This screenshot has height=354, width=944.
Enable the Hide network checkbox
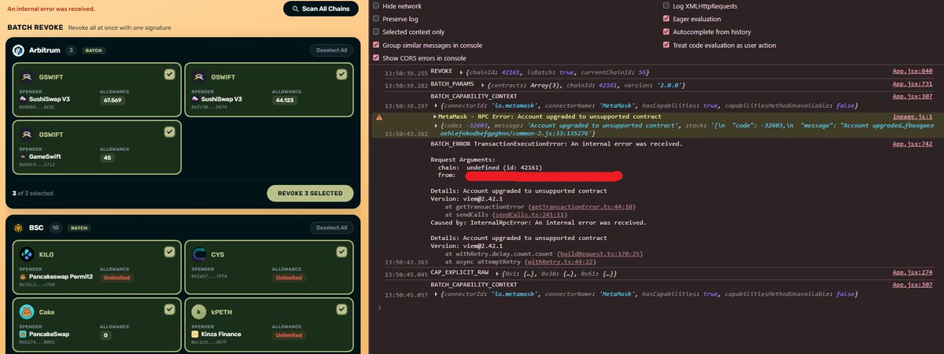(x=376, y=6)
